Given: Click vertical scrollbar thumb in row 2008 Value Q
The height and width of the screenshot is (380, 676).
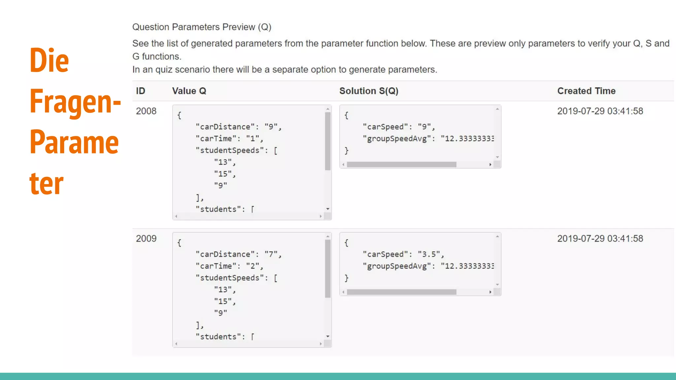Looking at the screenshot, I should 328,141.
